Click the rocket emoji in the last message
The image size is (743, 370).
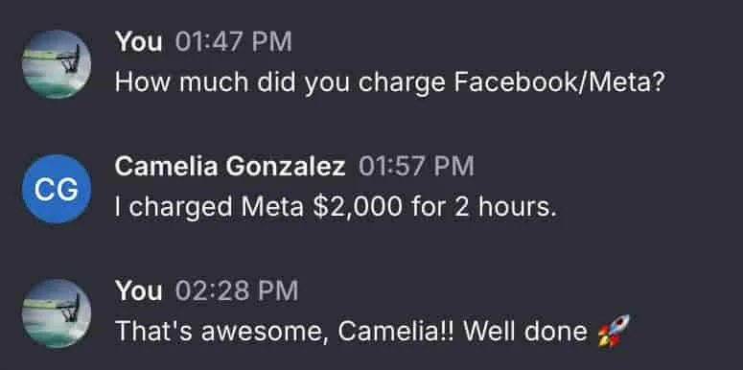614,331
